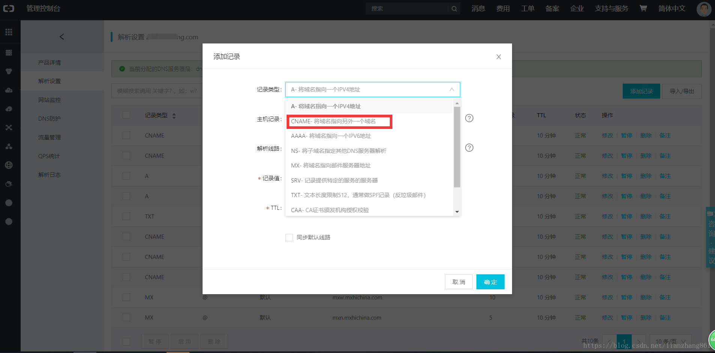Click the back arrow next to 解析设置
Image resolution: width=715 pixels, height=353 pixels.
tap(62, 37)
